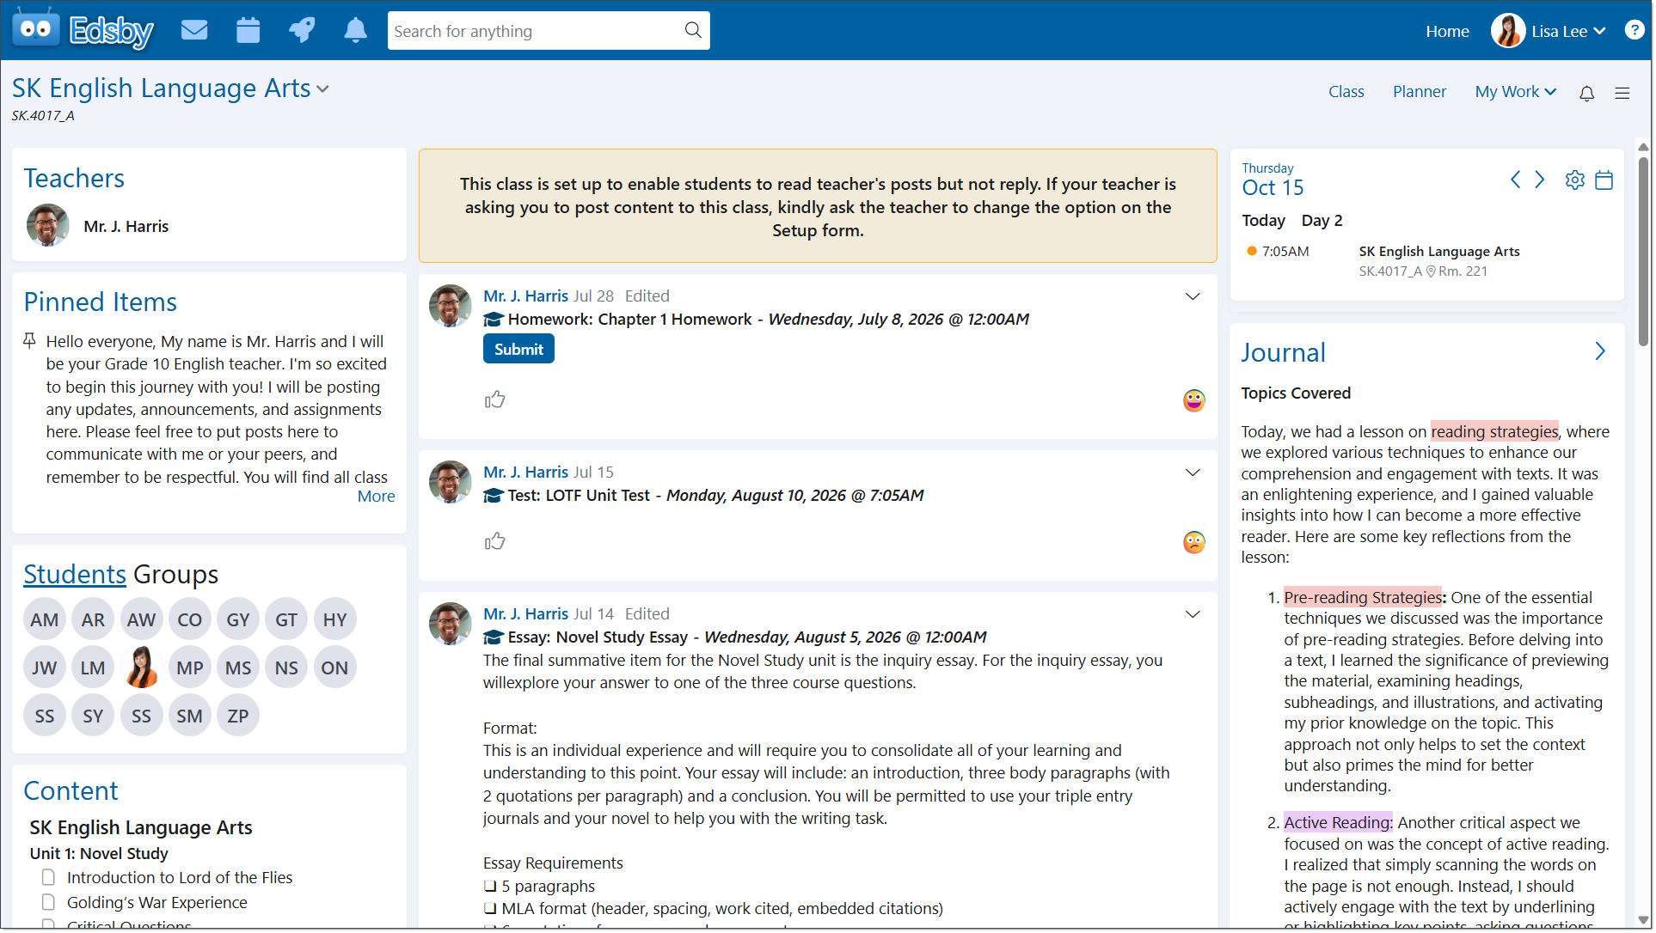Click the class notification bell icon

(x=1587, y=93)
